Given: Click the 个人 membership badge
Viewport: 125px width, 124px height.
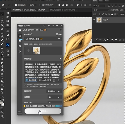Looking at the screenshot, I should (x=43, y=30).
